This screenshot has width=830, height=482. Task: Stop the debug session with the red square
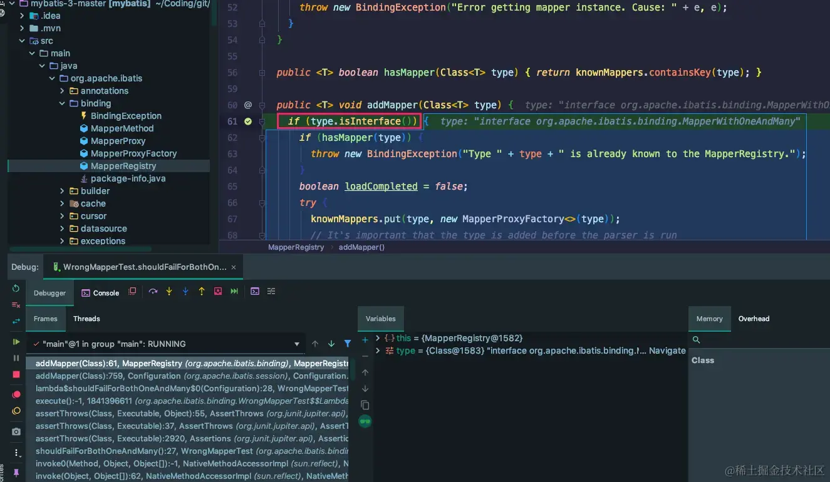(16, 374)
